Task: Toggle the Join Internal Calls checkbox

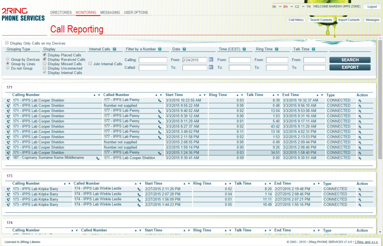Action: coord(90,64)
